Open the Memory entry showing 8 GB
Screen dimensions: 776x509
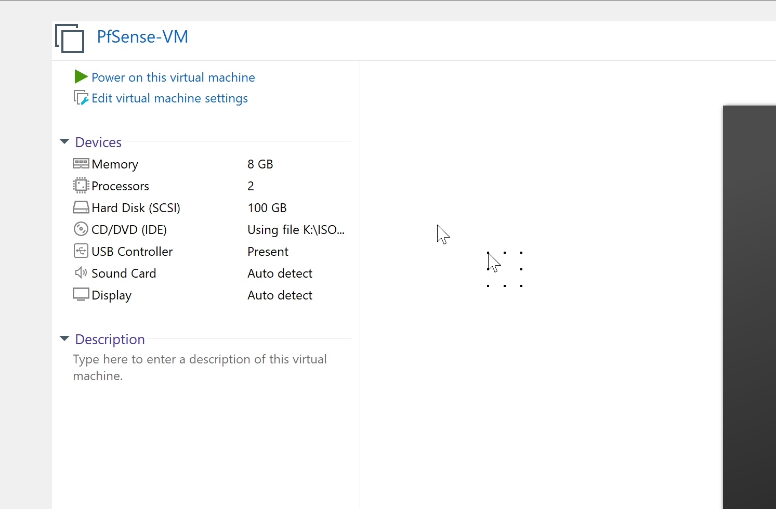(114, 164)
